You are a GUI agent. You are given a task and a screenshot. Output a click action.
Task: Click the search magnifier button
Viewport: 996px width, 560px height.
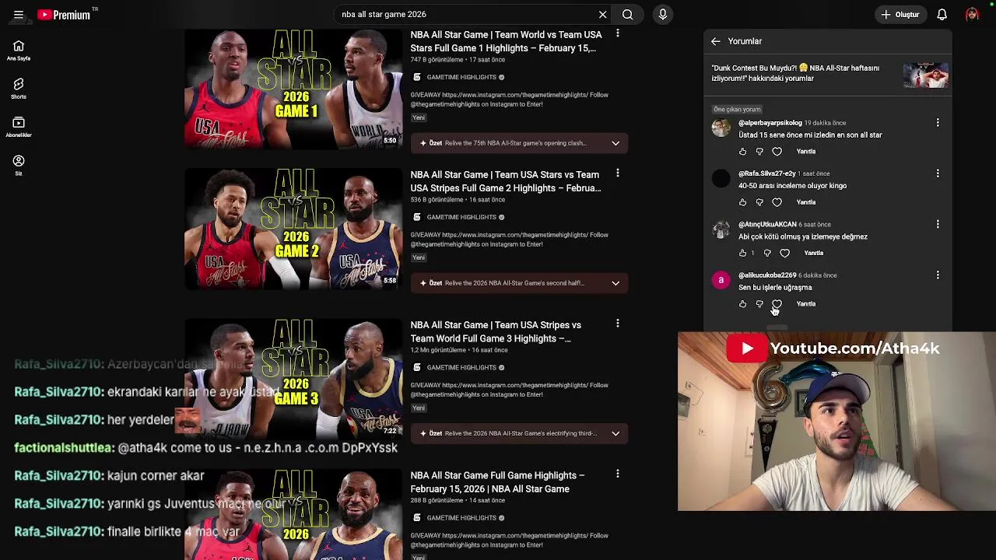(627, 15)
